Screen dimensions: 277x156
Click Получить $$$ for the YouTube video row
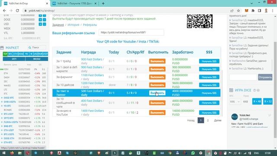coord(209,113)
